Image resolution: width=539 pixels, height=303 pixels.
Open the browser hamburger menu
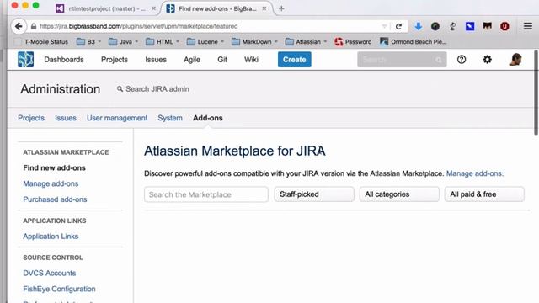[x=528, y=26]
